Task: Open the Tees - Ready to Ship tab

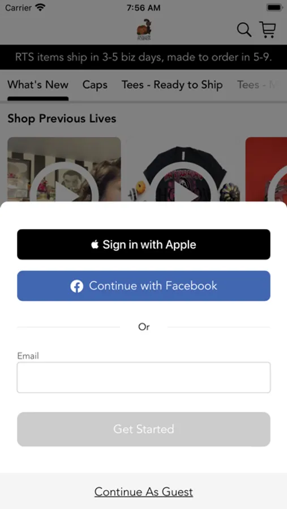Action: tap(172, 85)
